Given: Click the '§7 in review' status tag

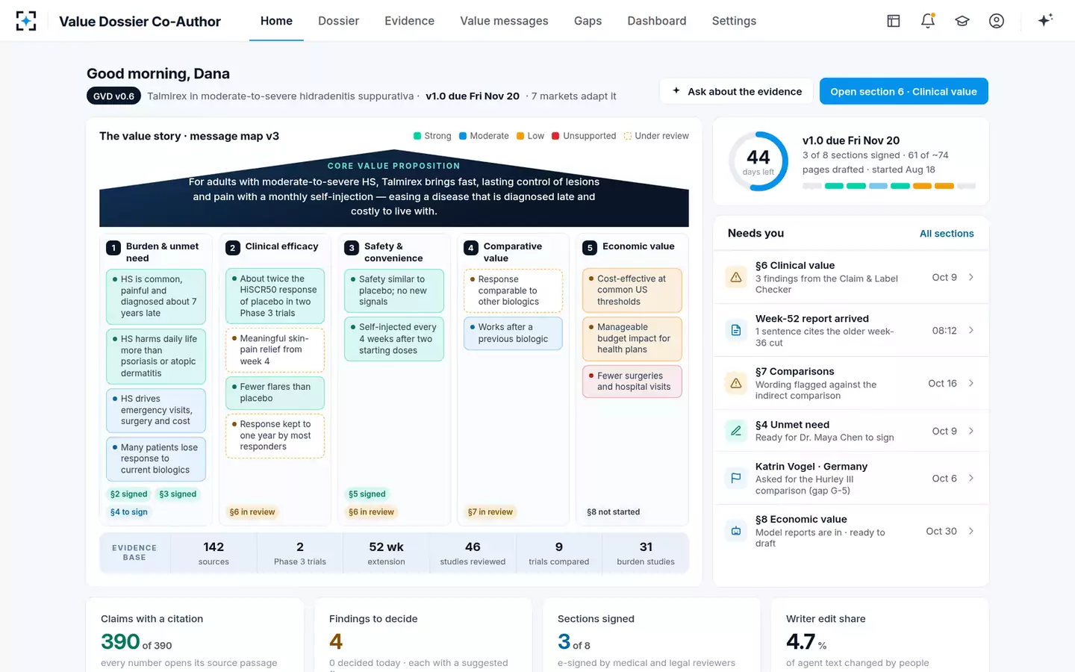Looking at the screenshot, I should click(x=490, y=512).
